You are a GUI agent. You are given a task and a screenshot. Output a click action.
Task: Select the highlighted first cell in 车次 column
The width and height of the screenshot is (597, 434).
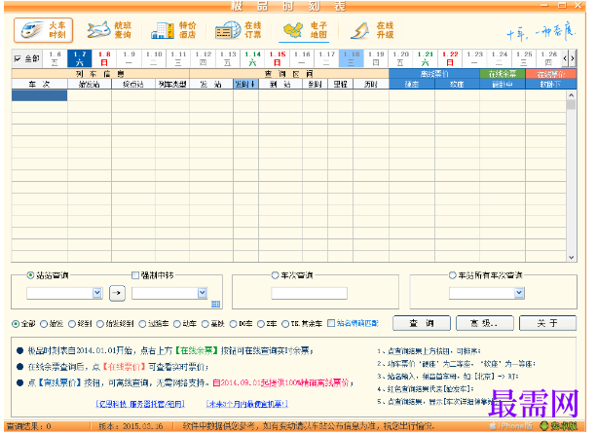[40, 95]
